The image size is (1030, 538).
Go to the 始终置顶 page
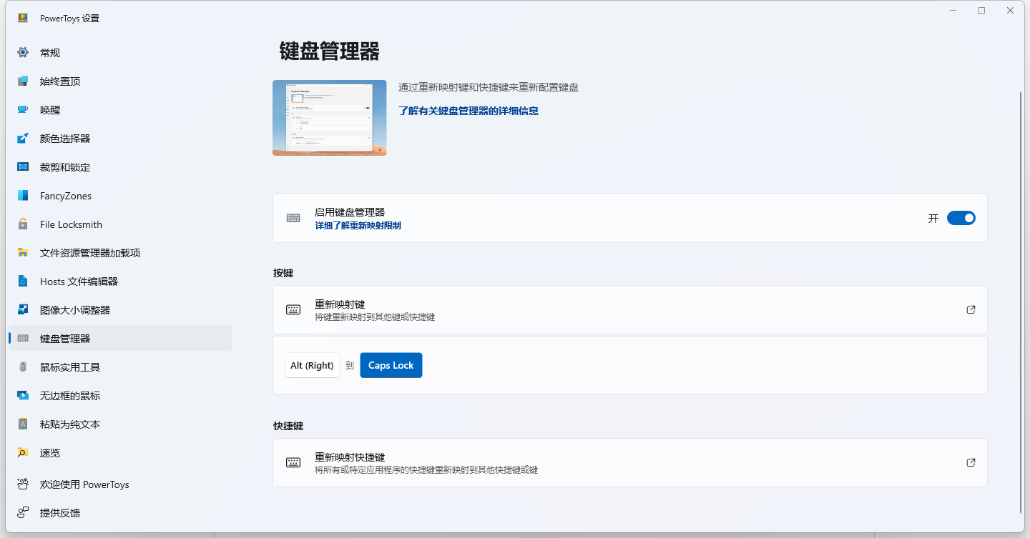coord(119,81)
